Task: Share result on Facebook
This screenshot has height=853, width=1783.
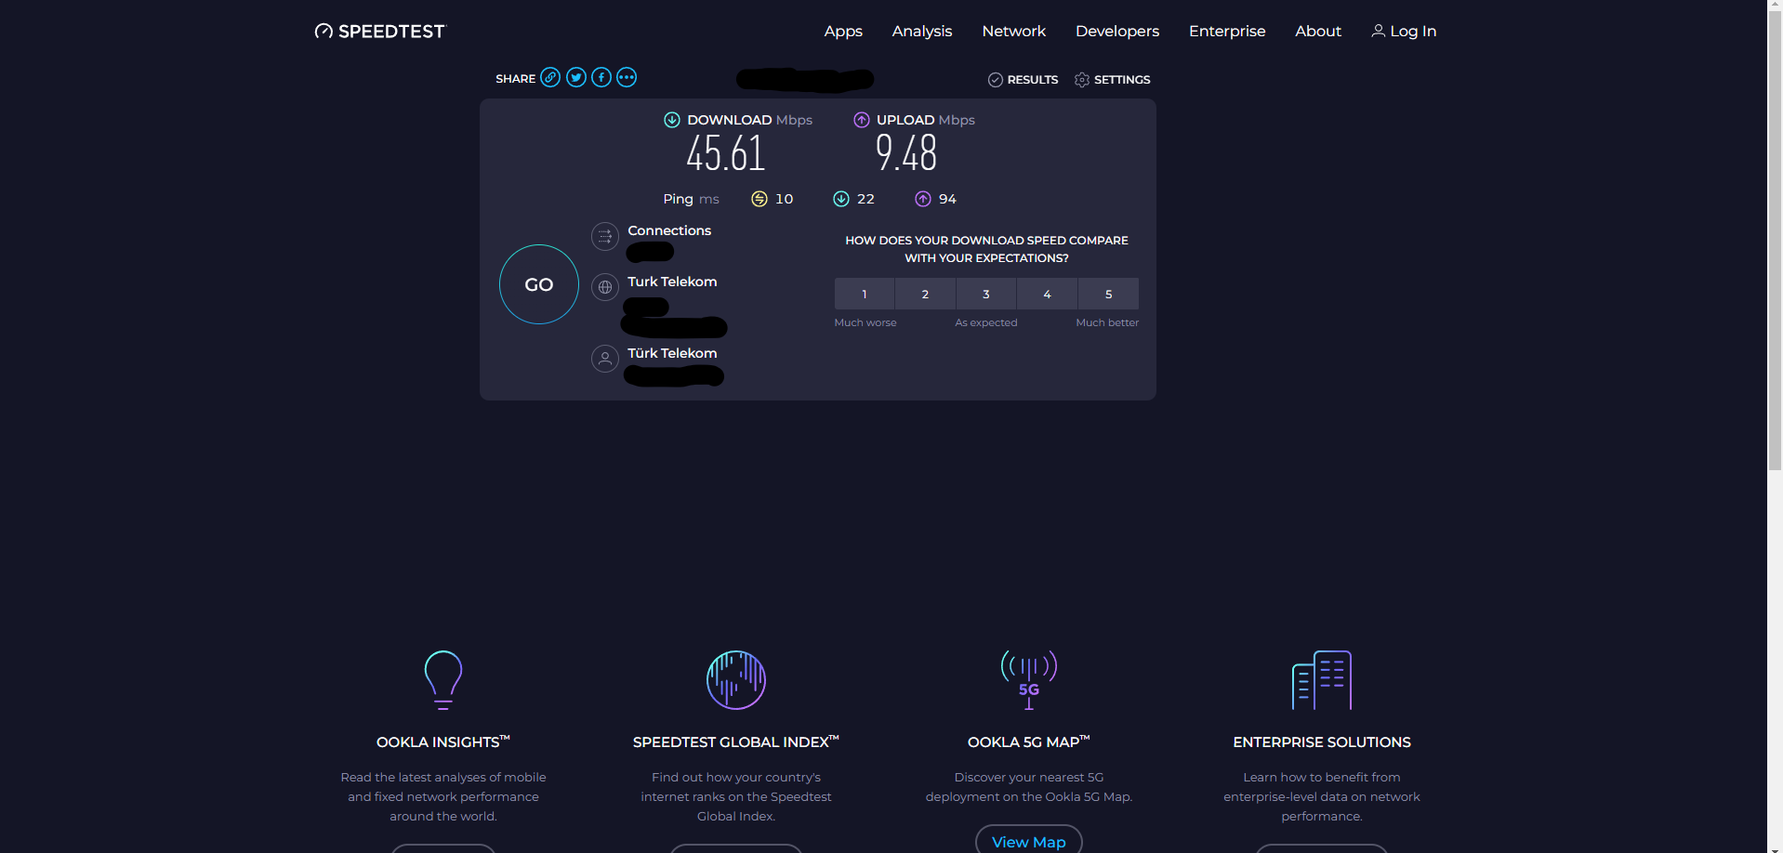Action: click(601, 77)
